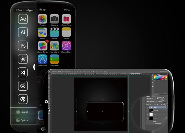This screenshot has width=185, height=133.
Task: Open the Photos app
Action: [43, 19]
